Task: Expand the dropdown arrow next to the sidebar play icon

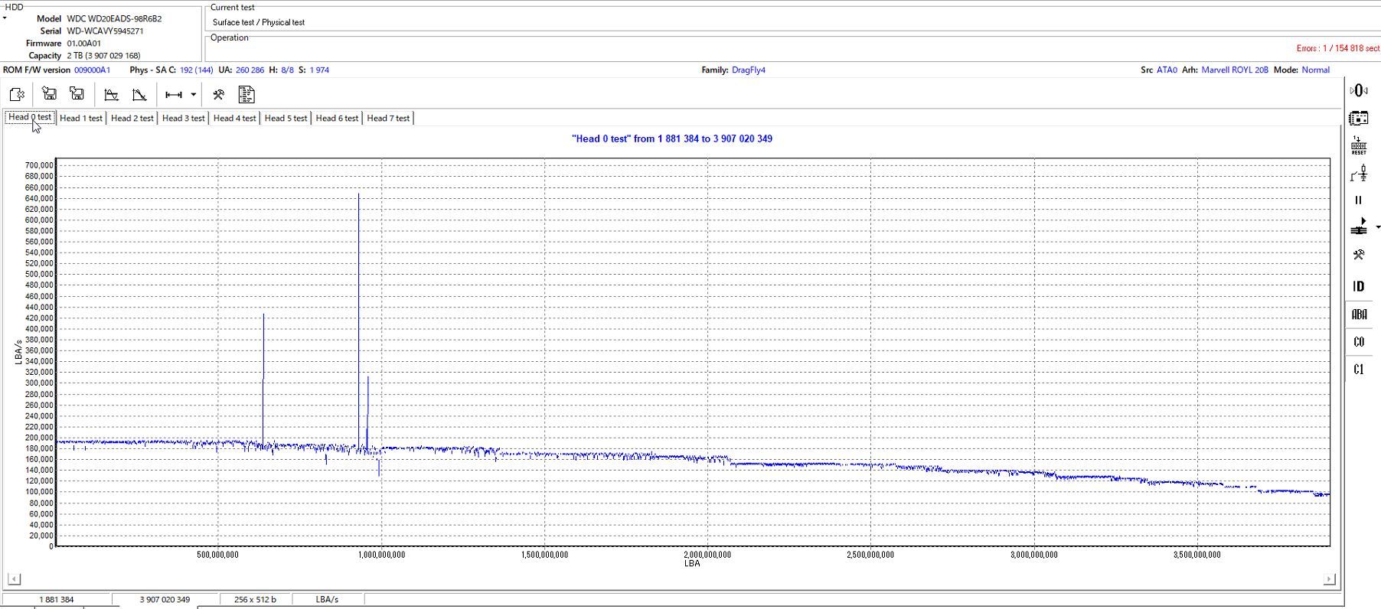Action: 1377,227
